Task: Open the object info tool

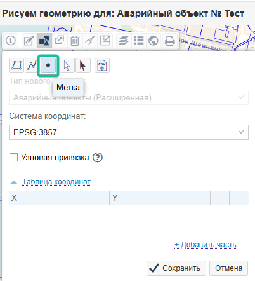Action: click(11, 40)
